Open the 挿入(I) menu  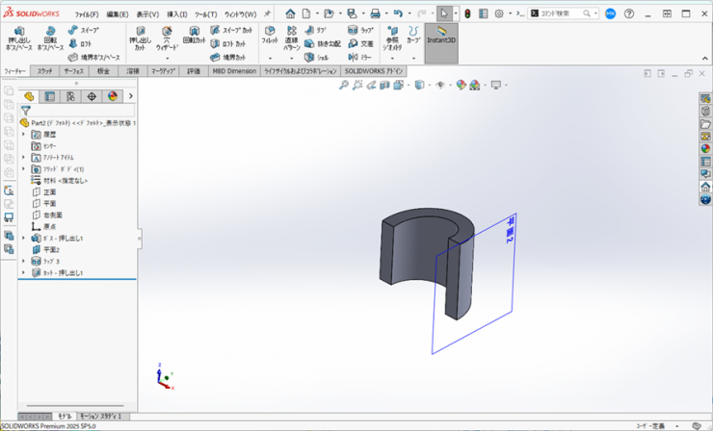177,14
